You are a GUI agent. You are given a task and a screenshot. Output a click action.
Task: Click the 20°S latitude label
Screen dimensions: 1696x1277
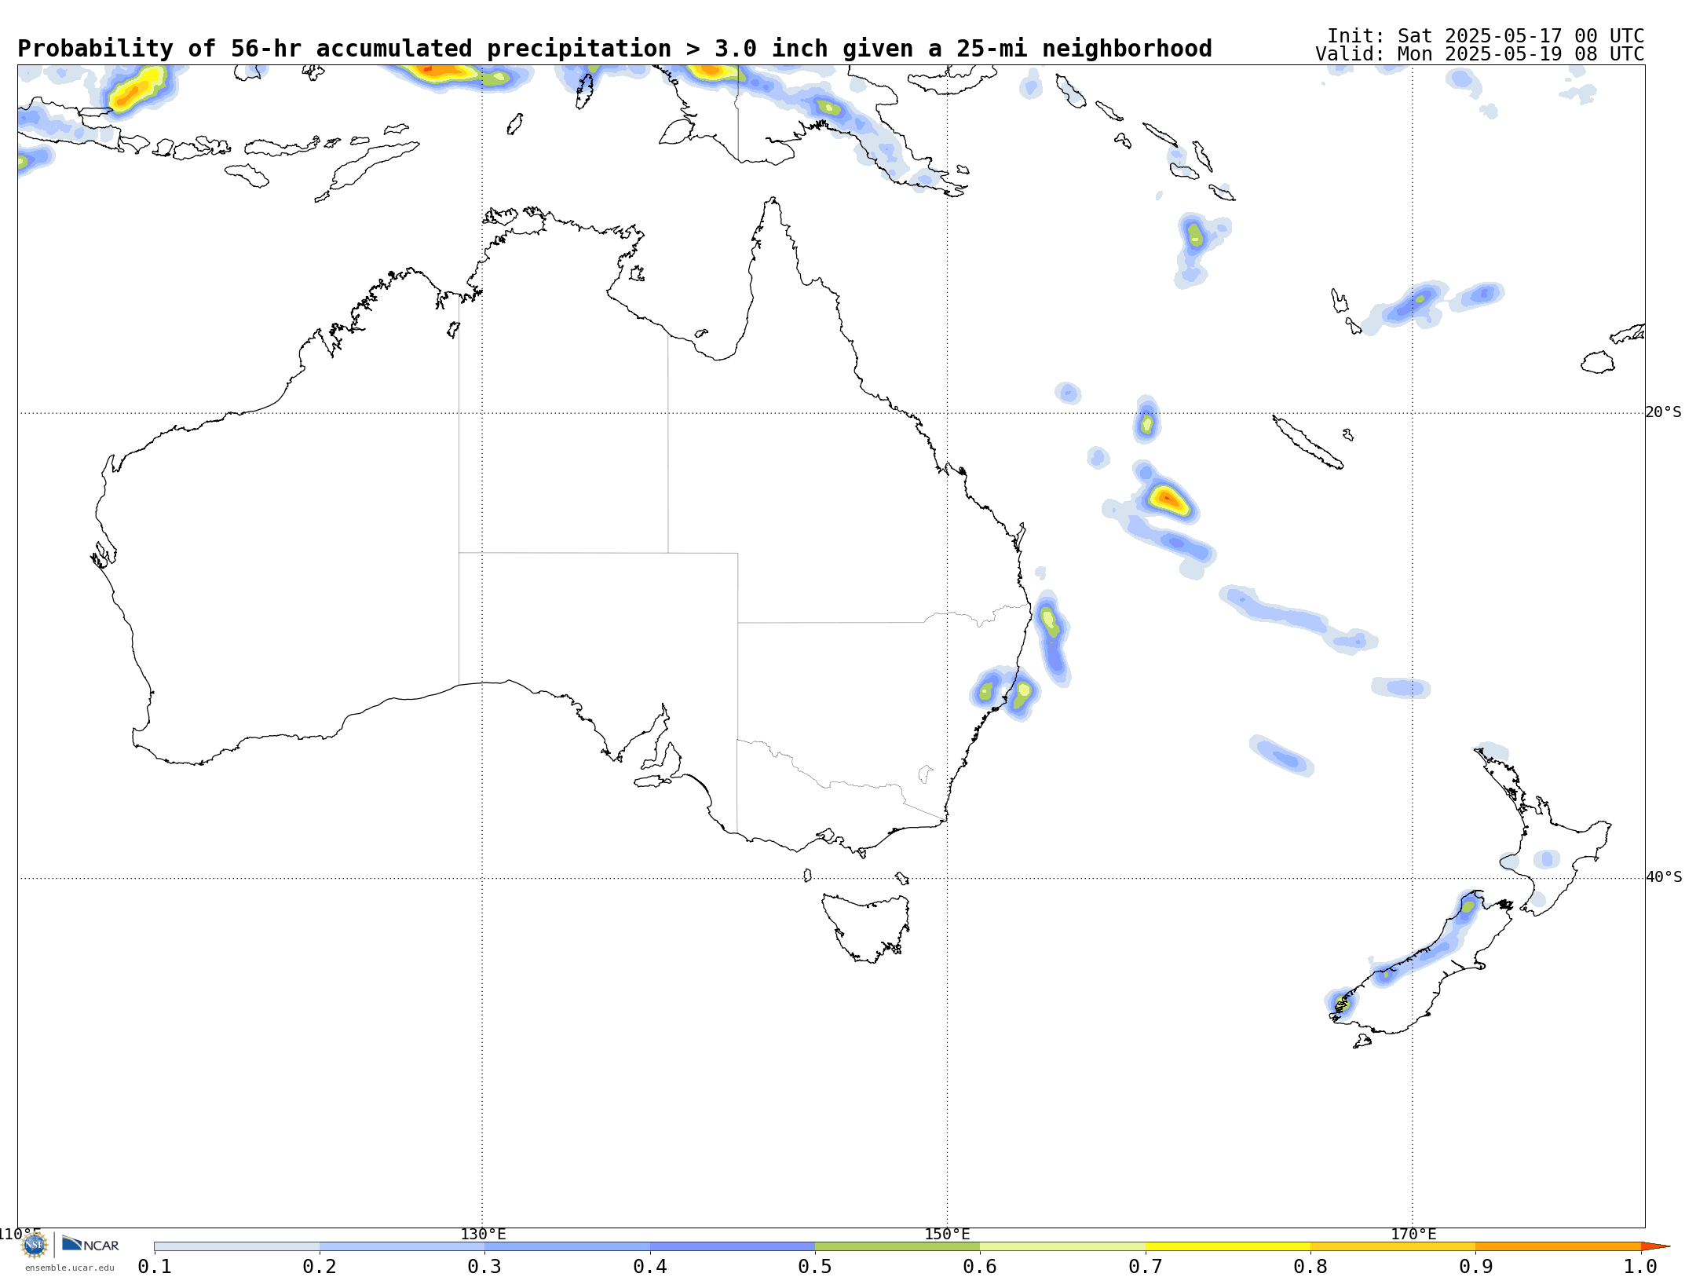tap(1663, 412)
